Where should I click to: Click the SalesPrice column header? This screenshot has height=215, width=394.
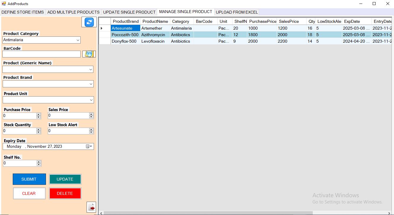(292, 21)
